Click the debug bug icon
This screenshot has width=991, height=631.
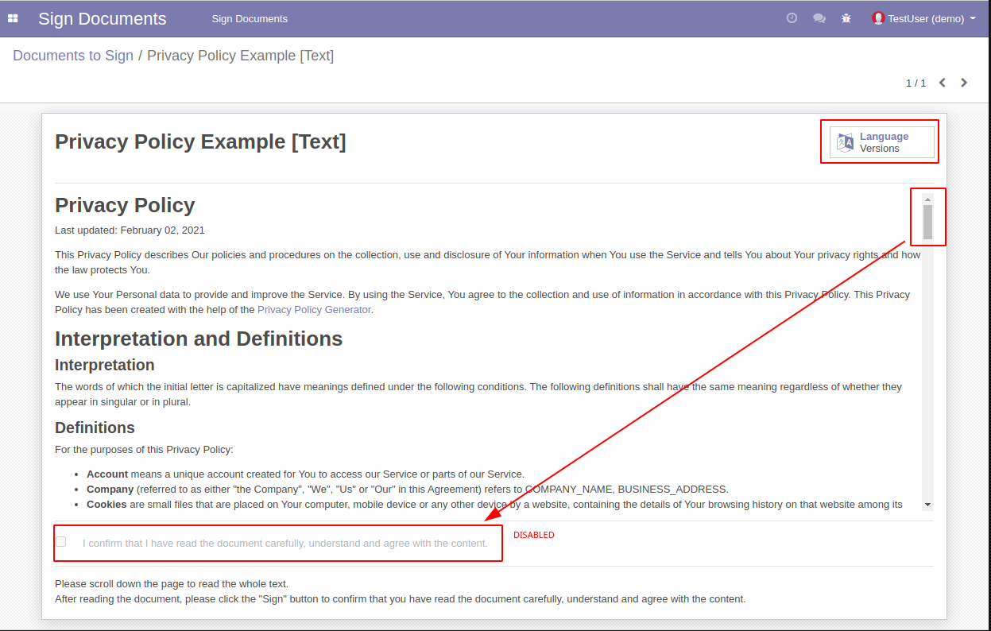point(846,18)
